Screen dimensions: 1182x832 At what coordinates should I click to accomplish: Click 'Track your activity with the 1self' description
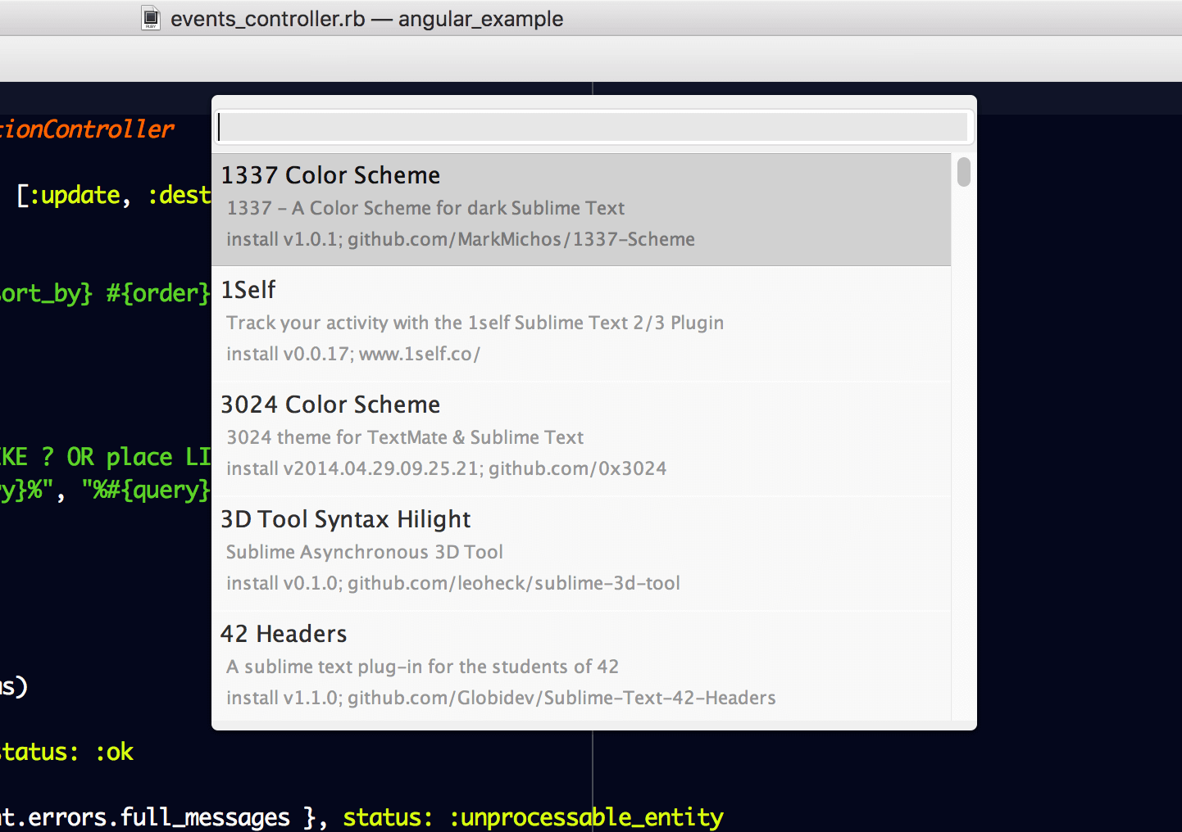click(475, 323)
